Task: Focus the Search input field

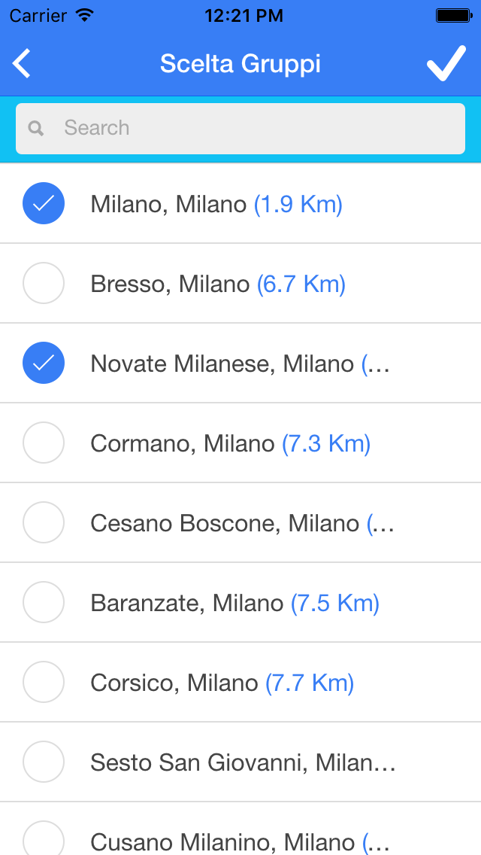Action: point(240,128)
